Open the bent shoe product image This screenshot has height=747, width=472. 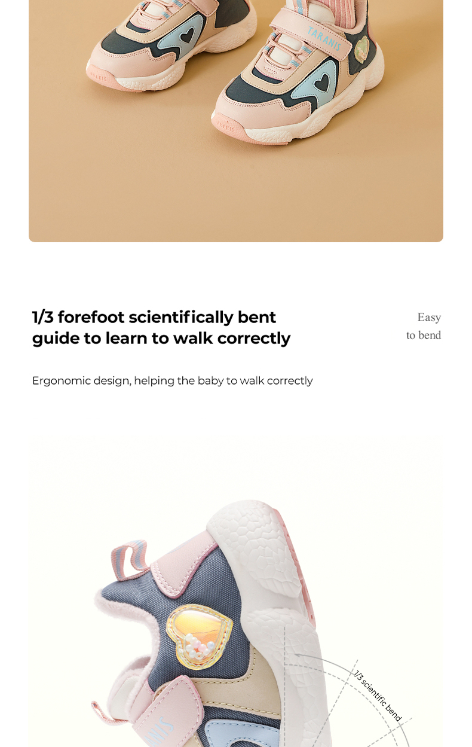coord(236,595)
